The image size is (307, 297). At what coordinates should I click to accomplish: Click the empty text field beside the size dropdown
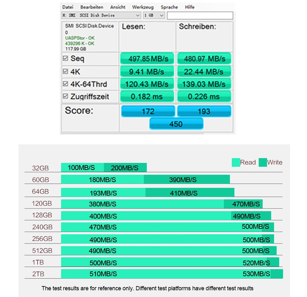coord(200,15)
